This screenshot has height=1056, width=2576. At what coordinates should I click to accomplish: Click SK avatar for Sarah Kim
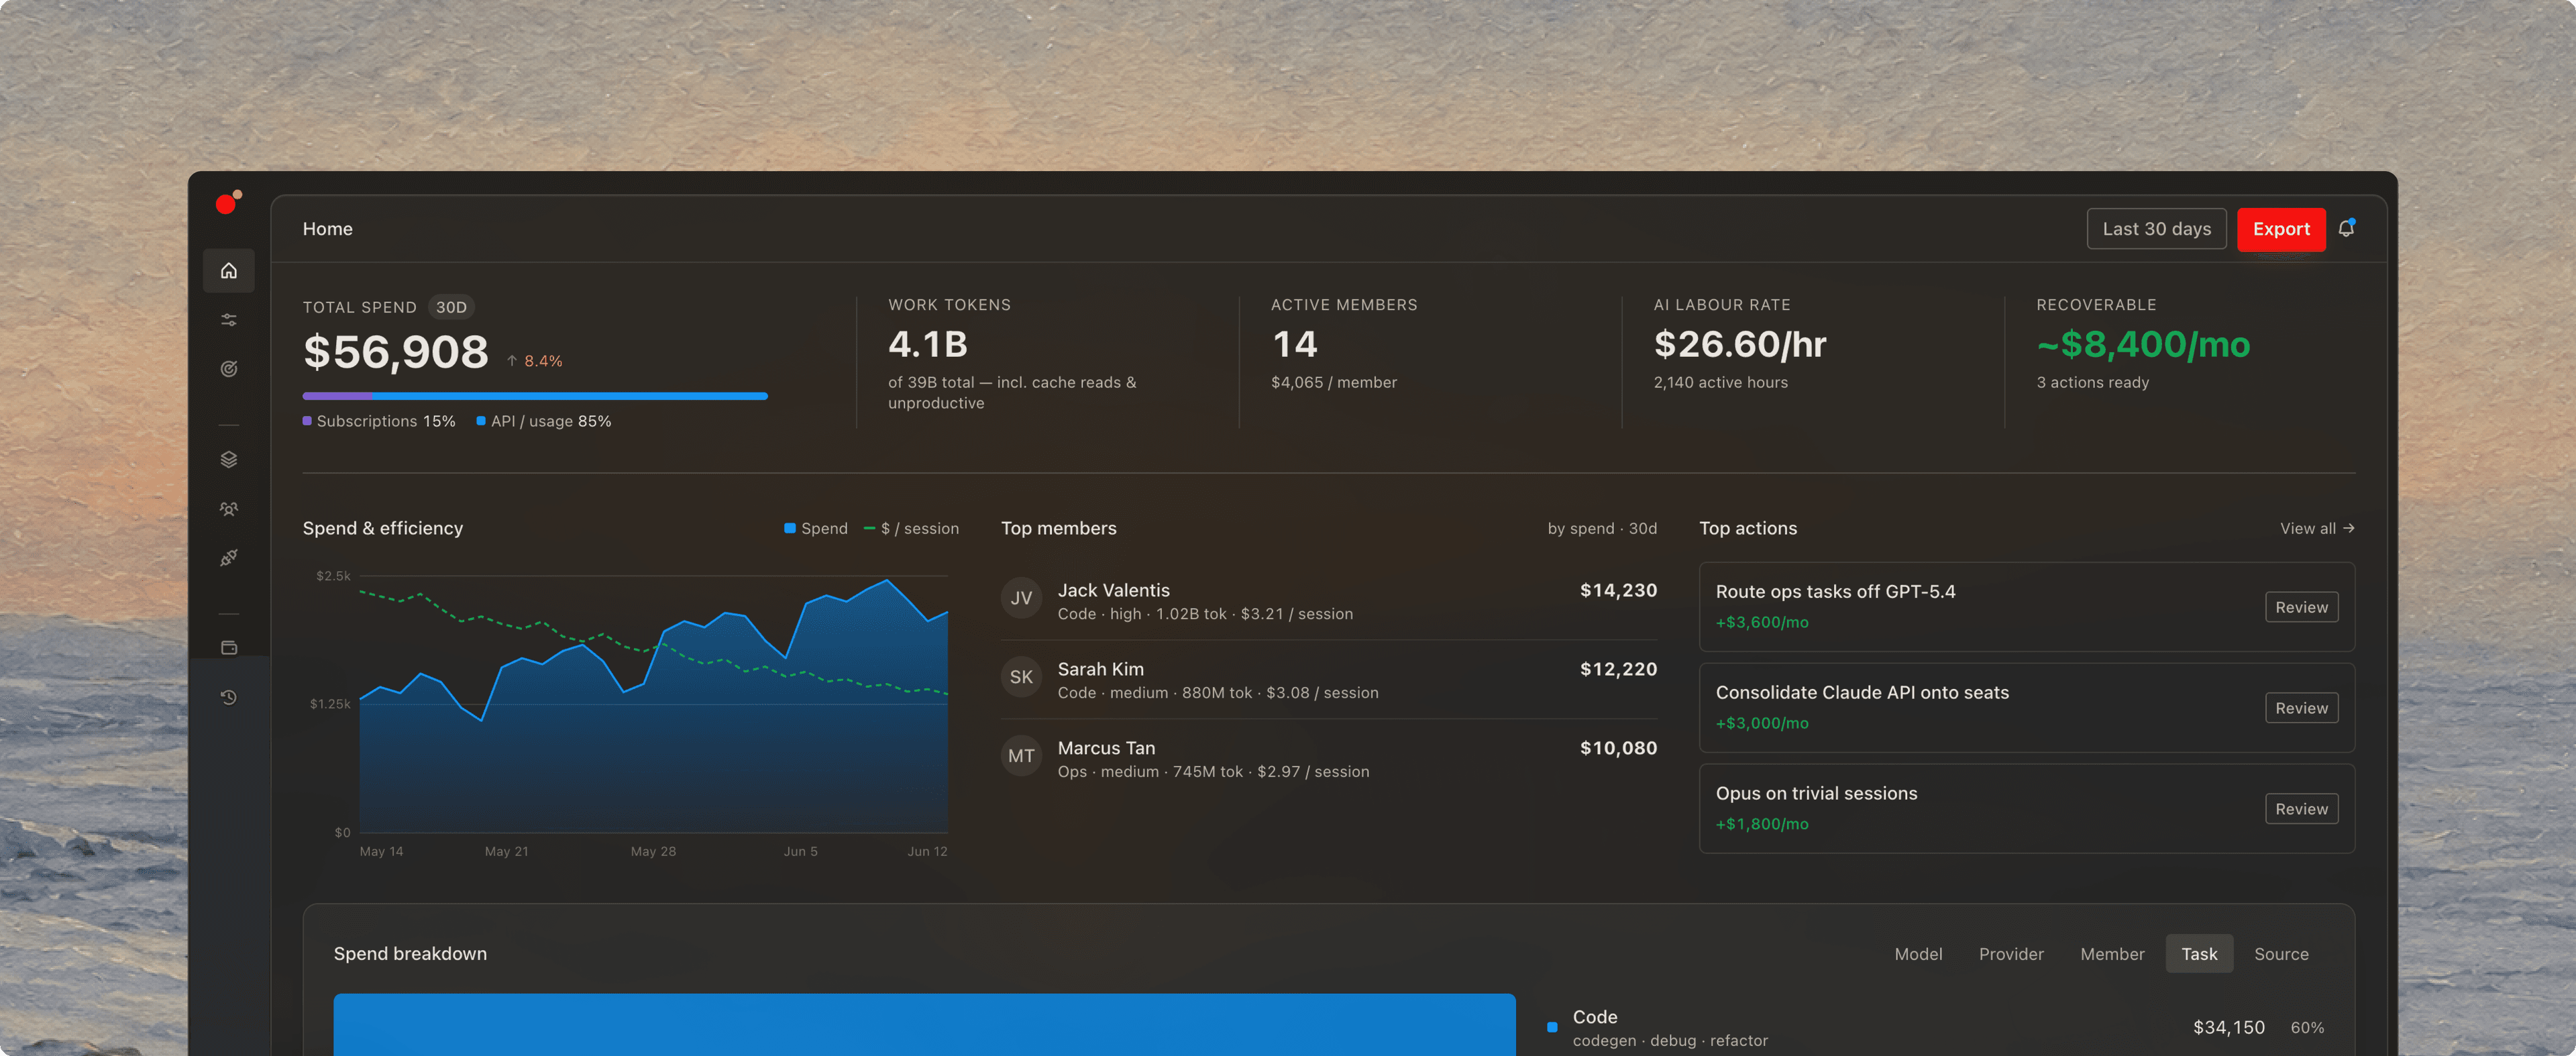click(1021, 677)
